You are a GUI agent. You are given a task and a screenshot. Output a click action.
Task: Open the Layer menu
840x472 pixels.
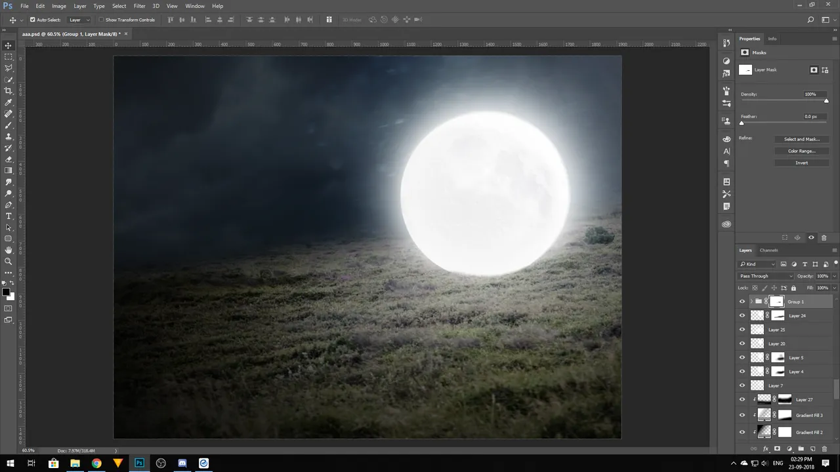[79, 6]
